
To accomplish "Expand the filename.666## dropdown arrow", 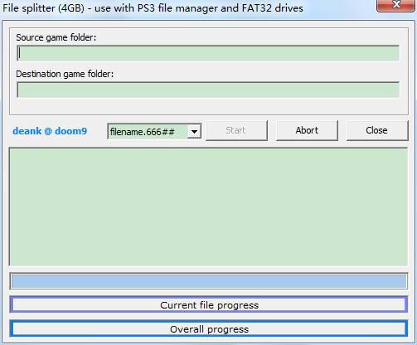I will pos(194,132).
